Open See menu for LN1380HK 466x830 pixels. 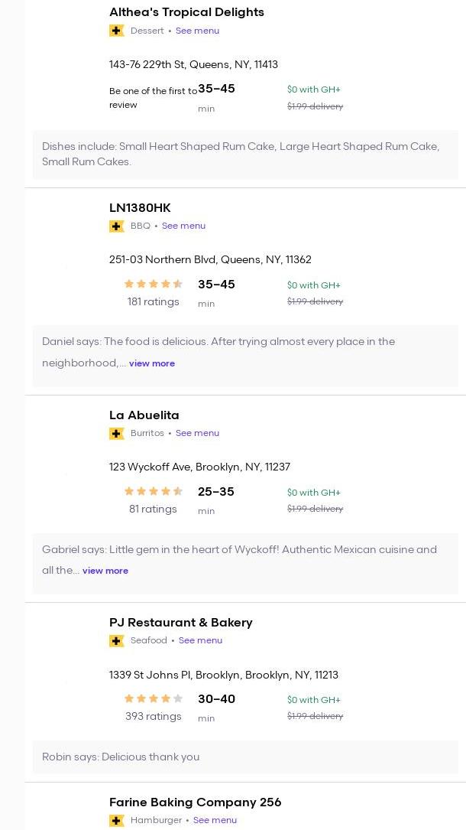click(183, 226)
